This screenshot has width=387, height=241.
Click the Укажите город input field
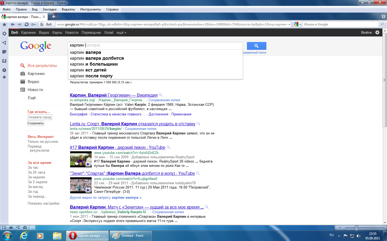[40, 117]
